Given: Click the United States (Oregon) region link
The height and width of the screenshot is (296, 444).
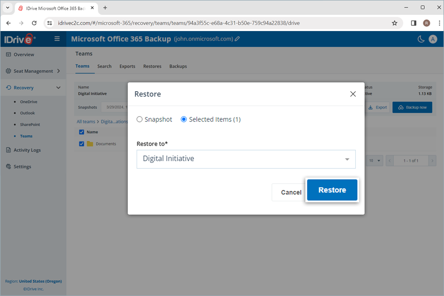Looking at the screenshot, I should (x=40, y=281).
